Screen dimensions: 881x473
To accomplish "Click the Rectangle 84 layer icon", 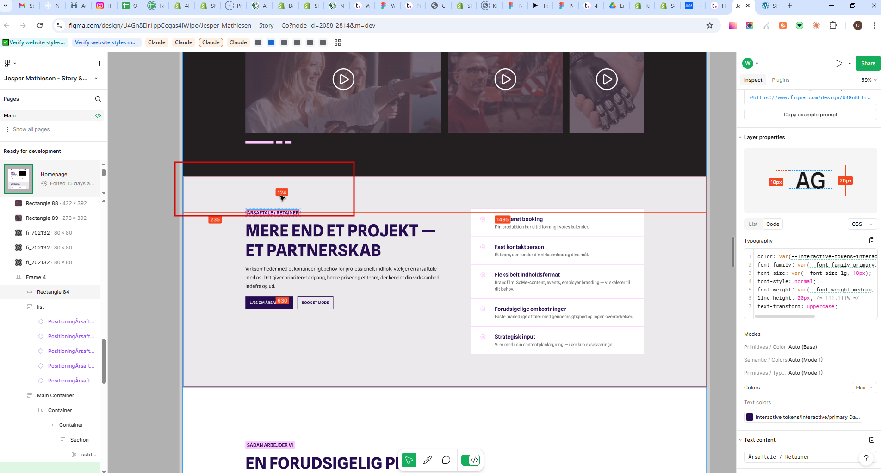I will [x=30, y=292].
